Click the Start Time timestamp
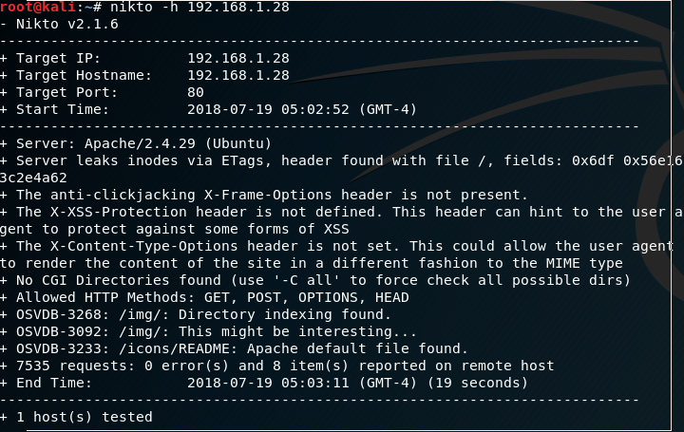Screen dimensions: 684x432 coord(302,109)
